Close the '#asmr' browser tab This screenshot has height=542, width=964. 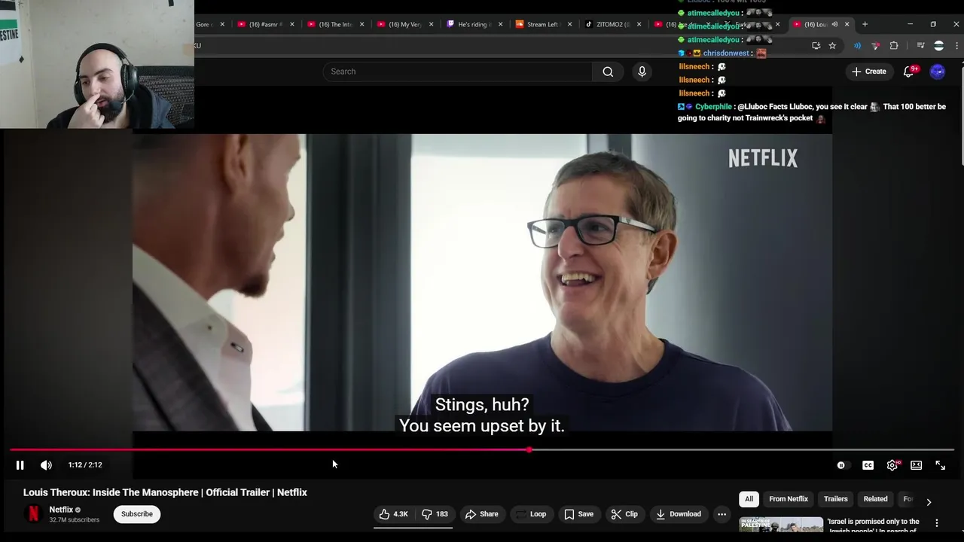292,24
